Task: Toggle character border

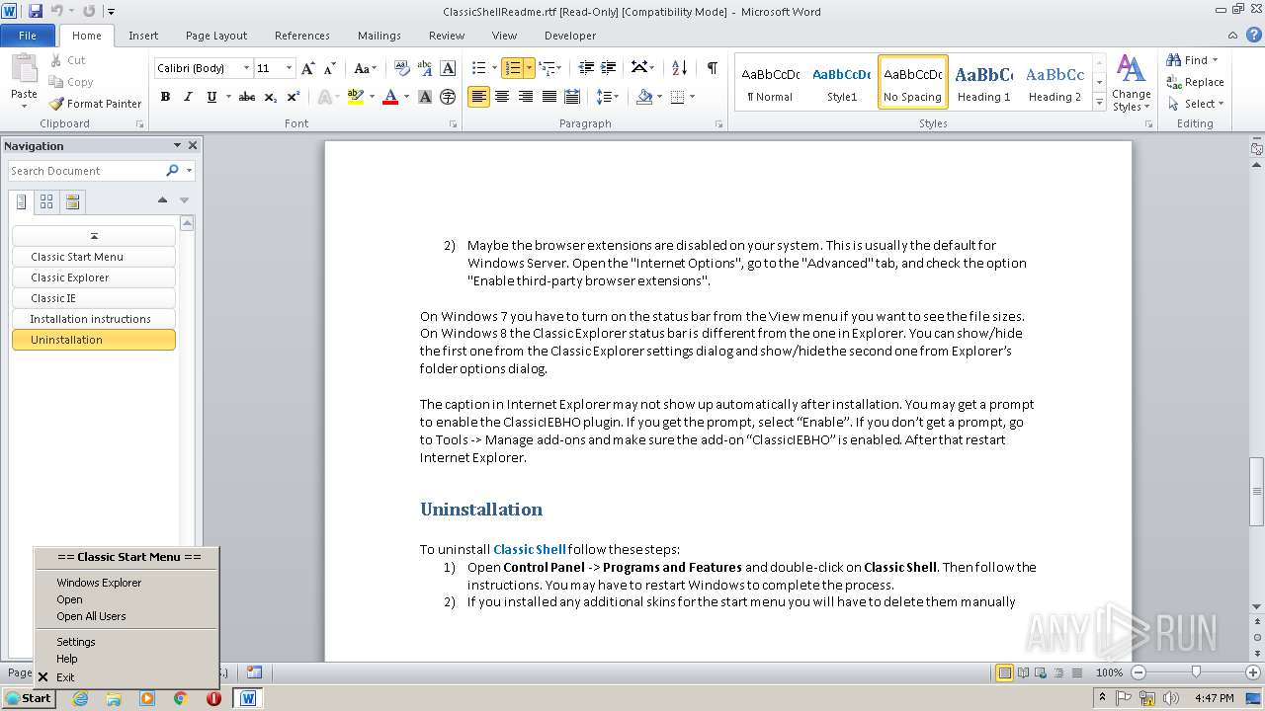Action: [448, 68]
